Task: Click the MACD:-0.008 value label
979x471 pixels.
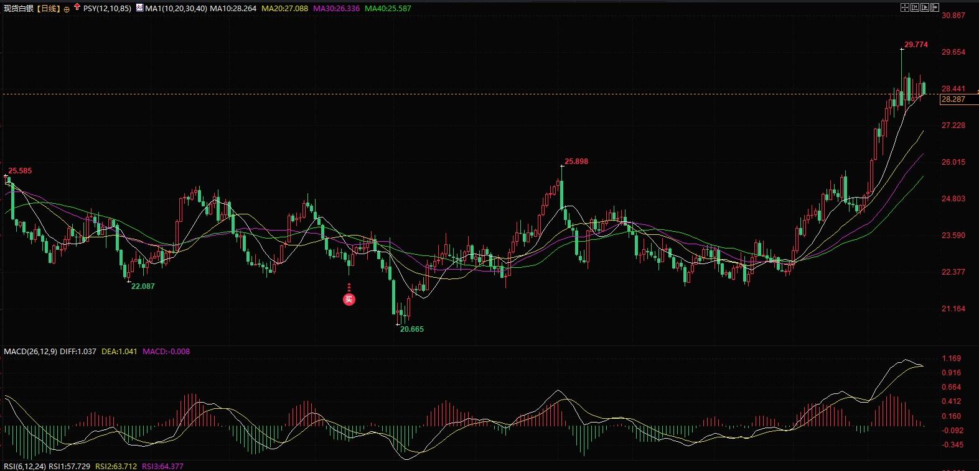Action: pos(166,352)
